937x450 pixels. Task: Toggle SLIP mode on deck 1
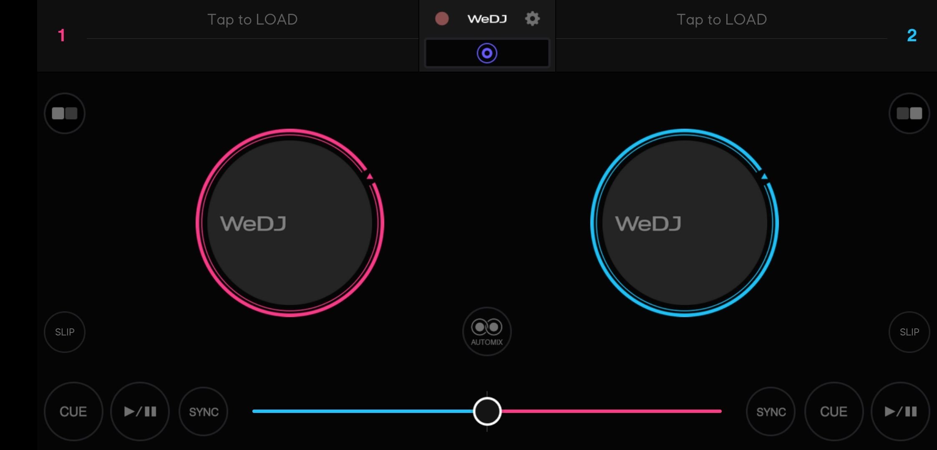click(65, 332)
